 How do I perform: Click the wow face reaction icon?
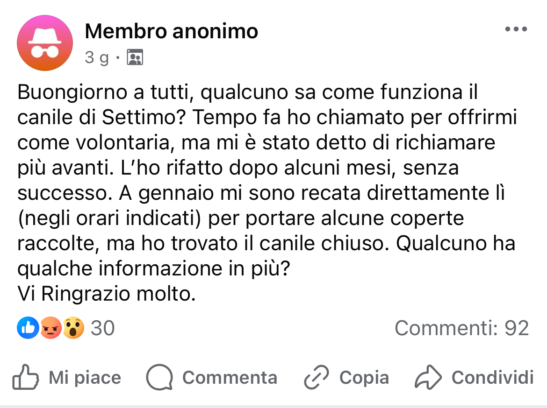pos(73,328)
